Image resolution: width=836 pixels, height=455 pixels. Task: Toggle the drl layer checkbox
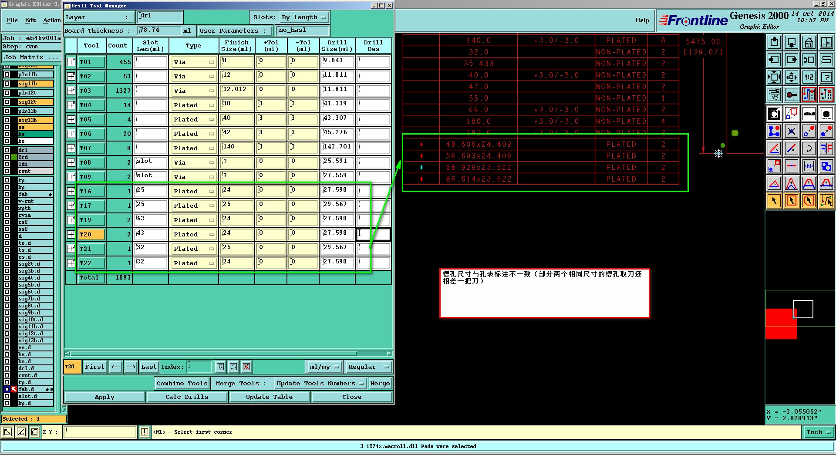tap(7, 150)
